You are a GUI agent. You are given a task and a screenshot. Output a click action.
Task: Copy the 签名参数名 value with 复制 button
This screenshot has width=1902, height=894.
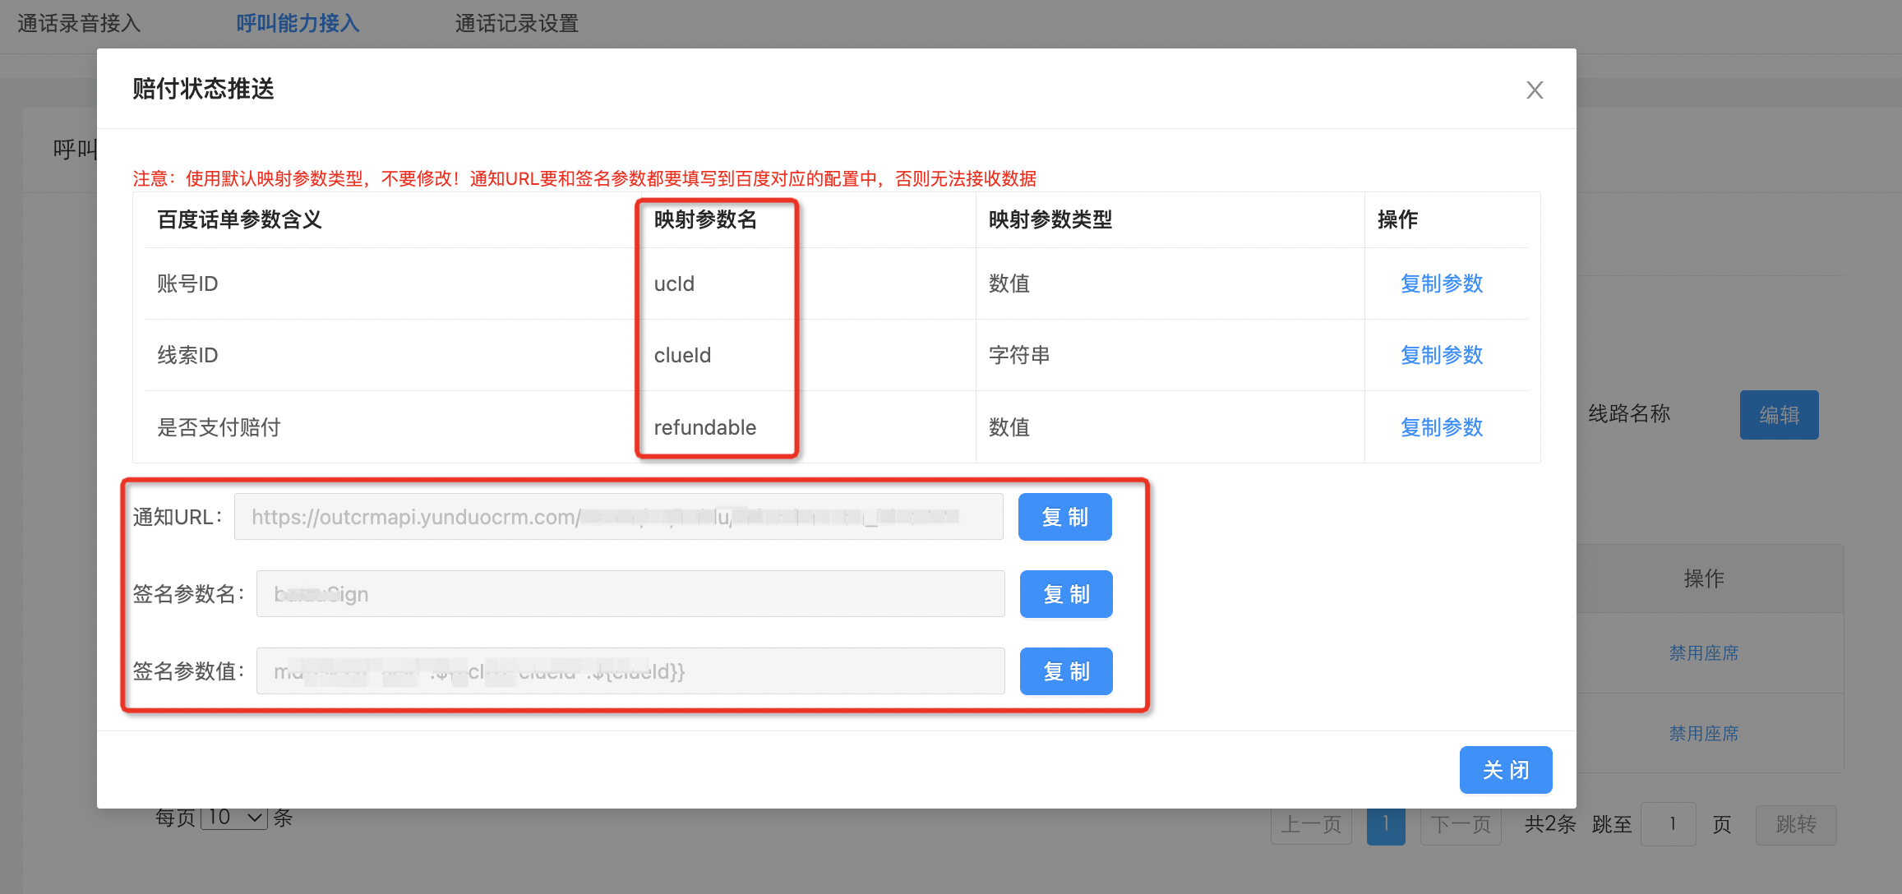pos(1065,594)
